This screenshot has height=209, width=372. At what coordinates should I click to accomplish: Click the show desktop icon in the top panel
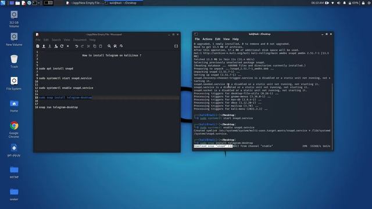coord(12,3)
